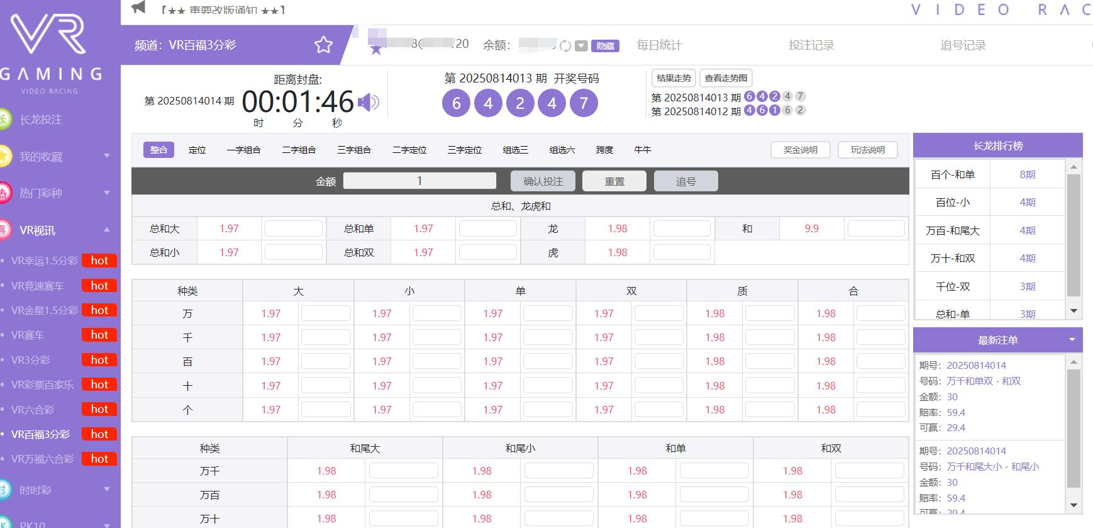Open 投注记录 link

pos(811,45)
